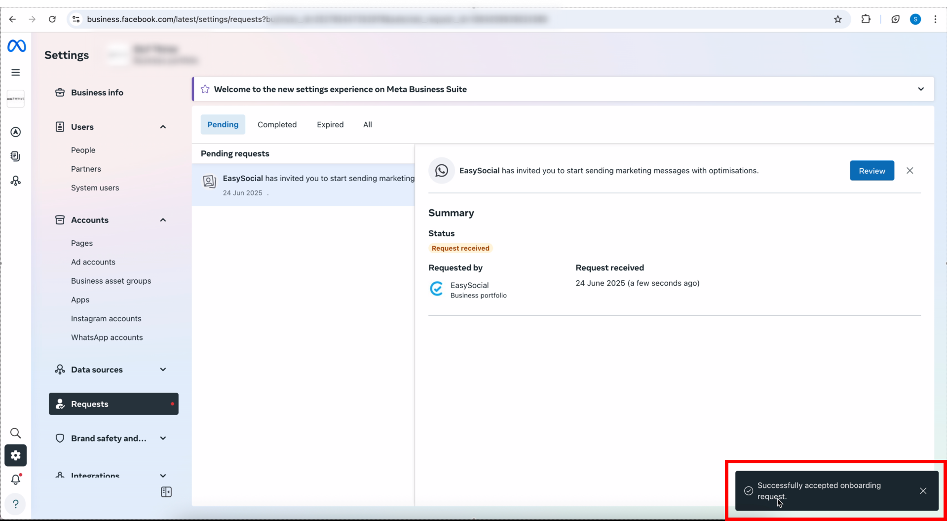Screen dimensions: 947x521
Task: Open Apps under Accounts
Action: pyautogui.click(x=80, y=300)
